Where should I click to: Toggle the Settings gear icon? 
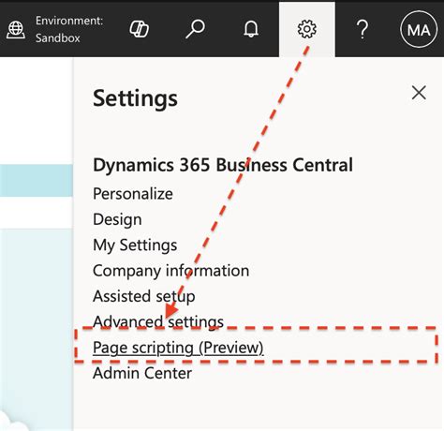pyautogui.click(x=307, y=29)
